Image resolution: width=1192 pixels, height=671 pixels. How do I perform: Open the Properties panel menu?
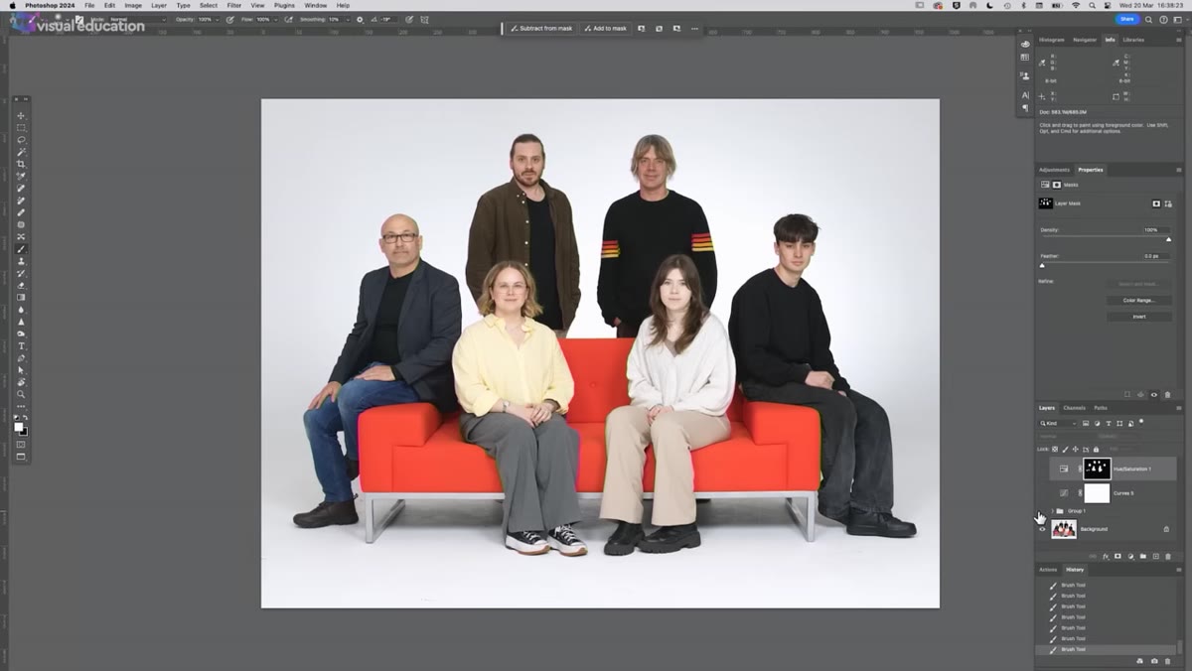point(1179,170)
